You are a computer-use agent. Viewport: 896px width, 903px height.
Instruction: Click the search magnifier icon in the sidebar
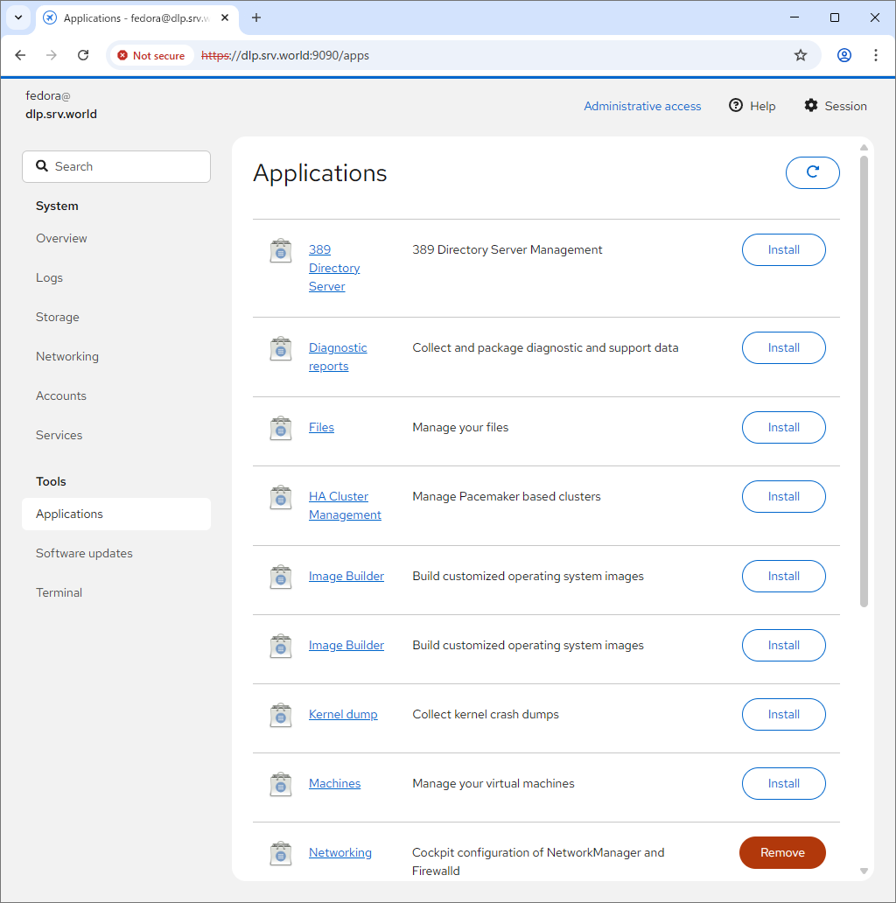41,166
